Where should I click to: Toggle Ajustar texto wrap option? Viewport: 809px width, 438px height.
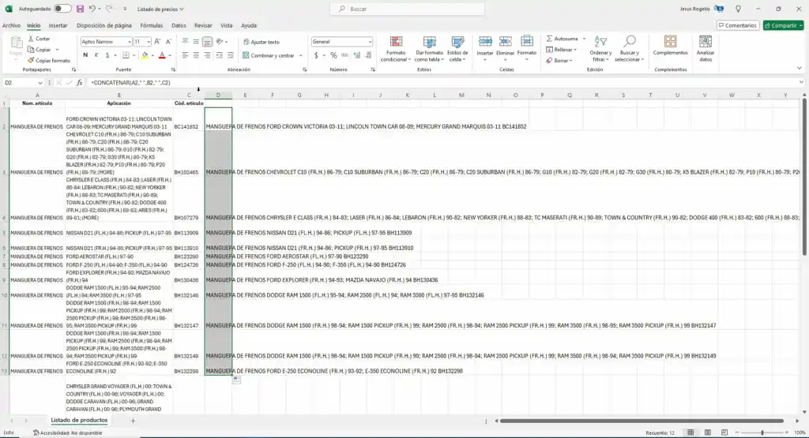(x=262, y=42)
